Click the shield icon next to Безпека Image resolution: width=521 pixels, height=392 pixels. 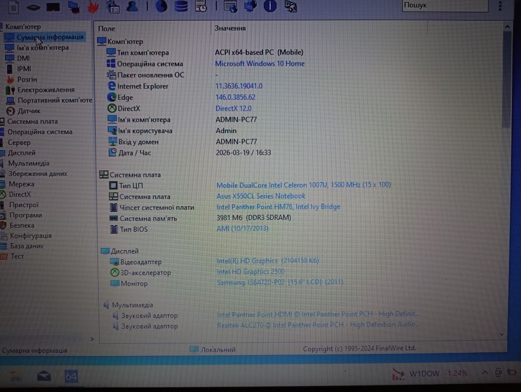(3, 225)
